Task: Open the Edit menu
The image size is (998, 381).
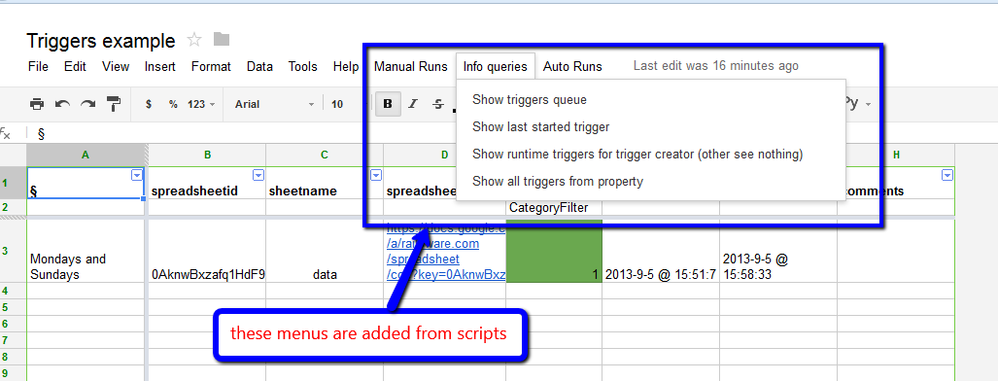Action: [x=75, y=66]
